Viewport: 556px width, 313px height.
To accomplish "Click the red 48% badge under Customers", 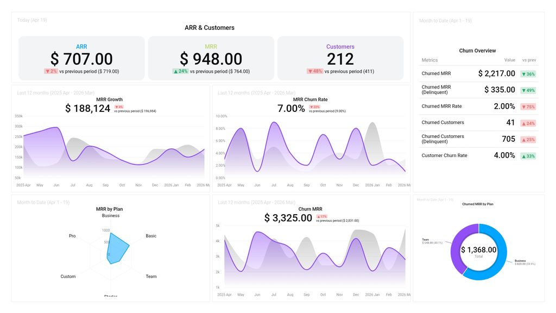I will coord(314,71).
